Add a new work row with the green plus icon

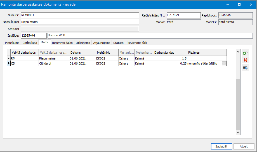click(246, 53)
